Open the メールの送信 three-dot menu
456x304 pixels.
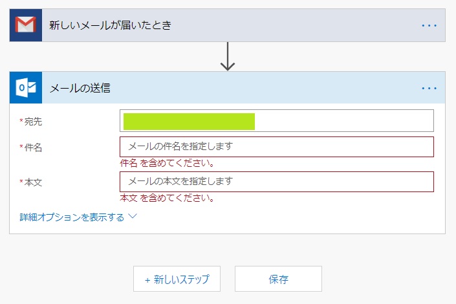[x=429, y=88]
